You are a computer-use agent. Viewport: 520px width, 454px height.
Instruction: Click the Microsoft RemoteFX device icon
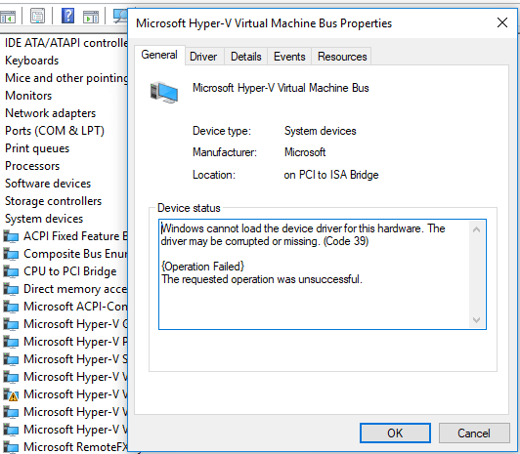point(11,447)
